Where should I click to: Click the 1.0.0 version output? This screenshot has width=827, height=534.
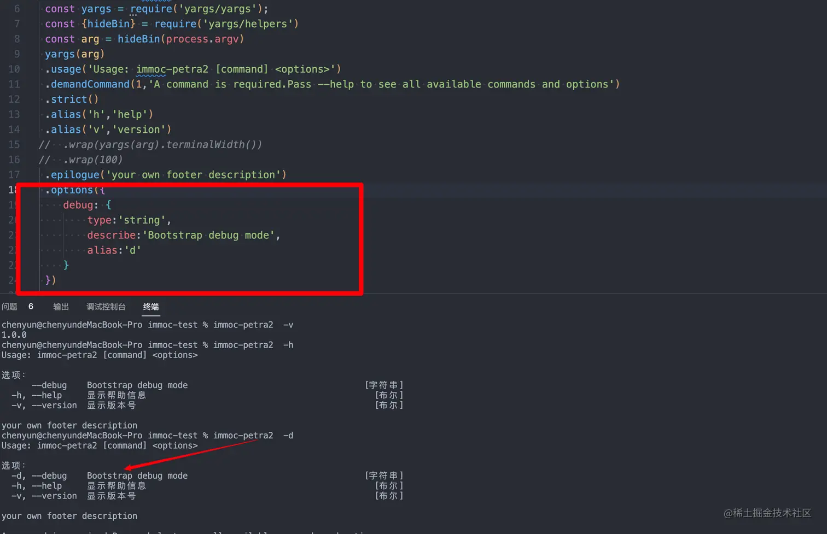pos(14,335)
